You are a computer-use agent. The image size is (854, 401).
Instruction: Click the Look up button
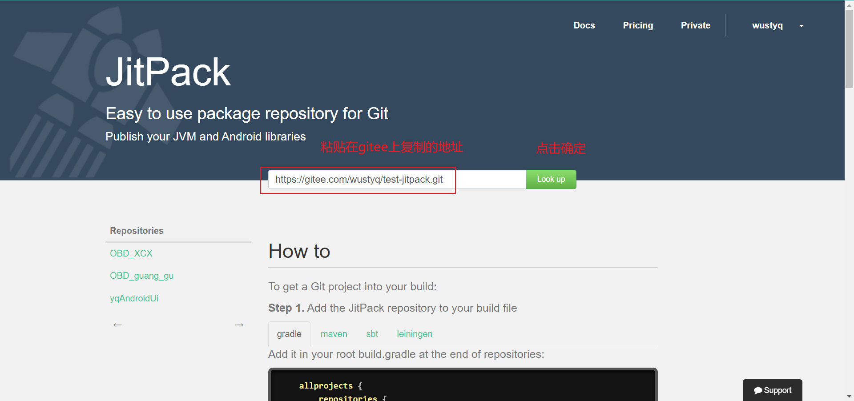coord(551,179)
